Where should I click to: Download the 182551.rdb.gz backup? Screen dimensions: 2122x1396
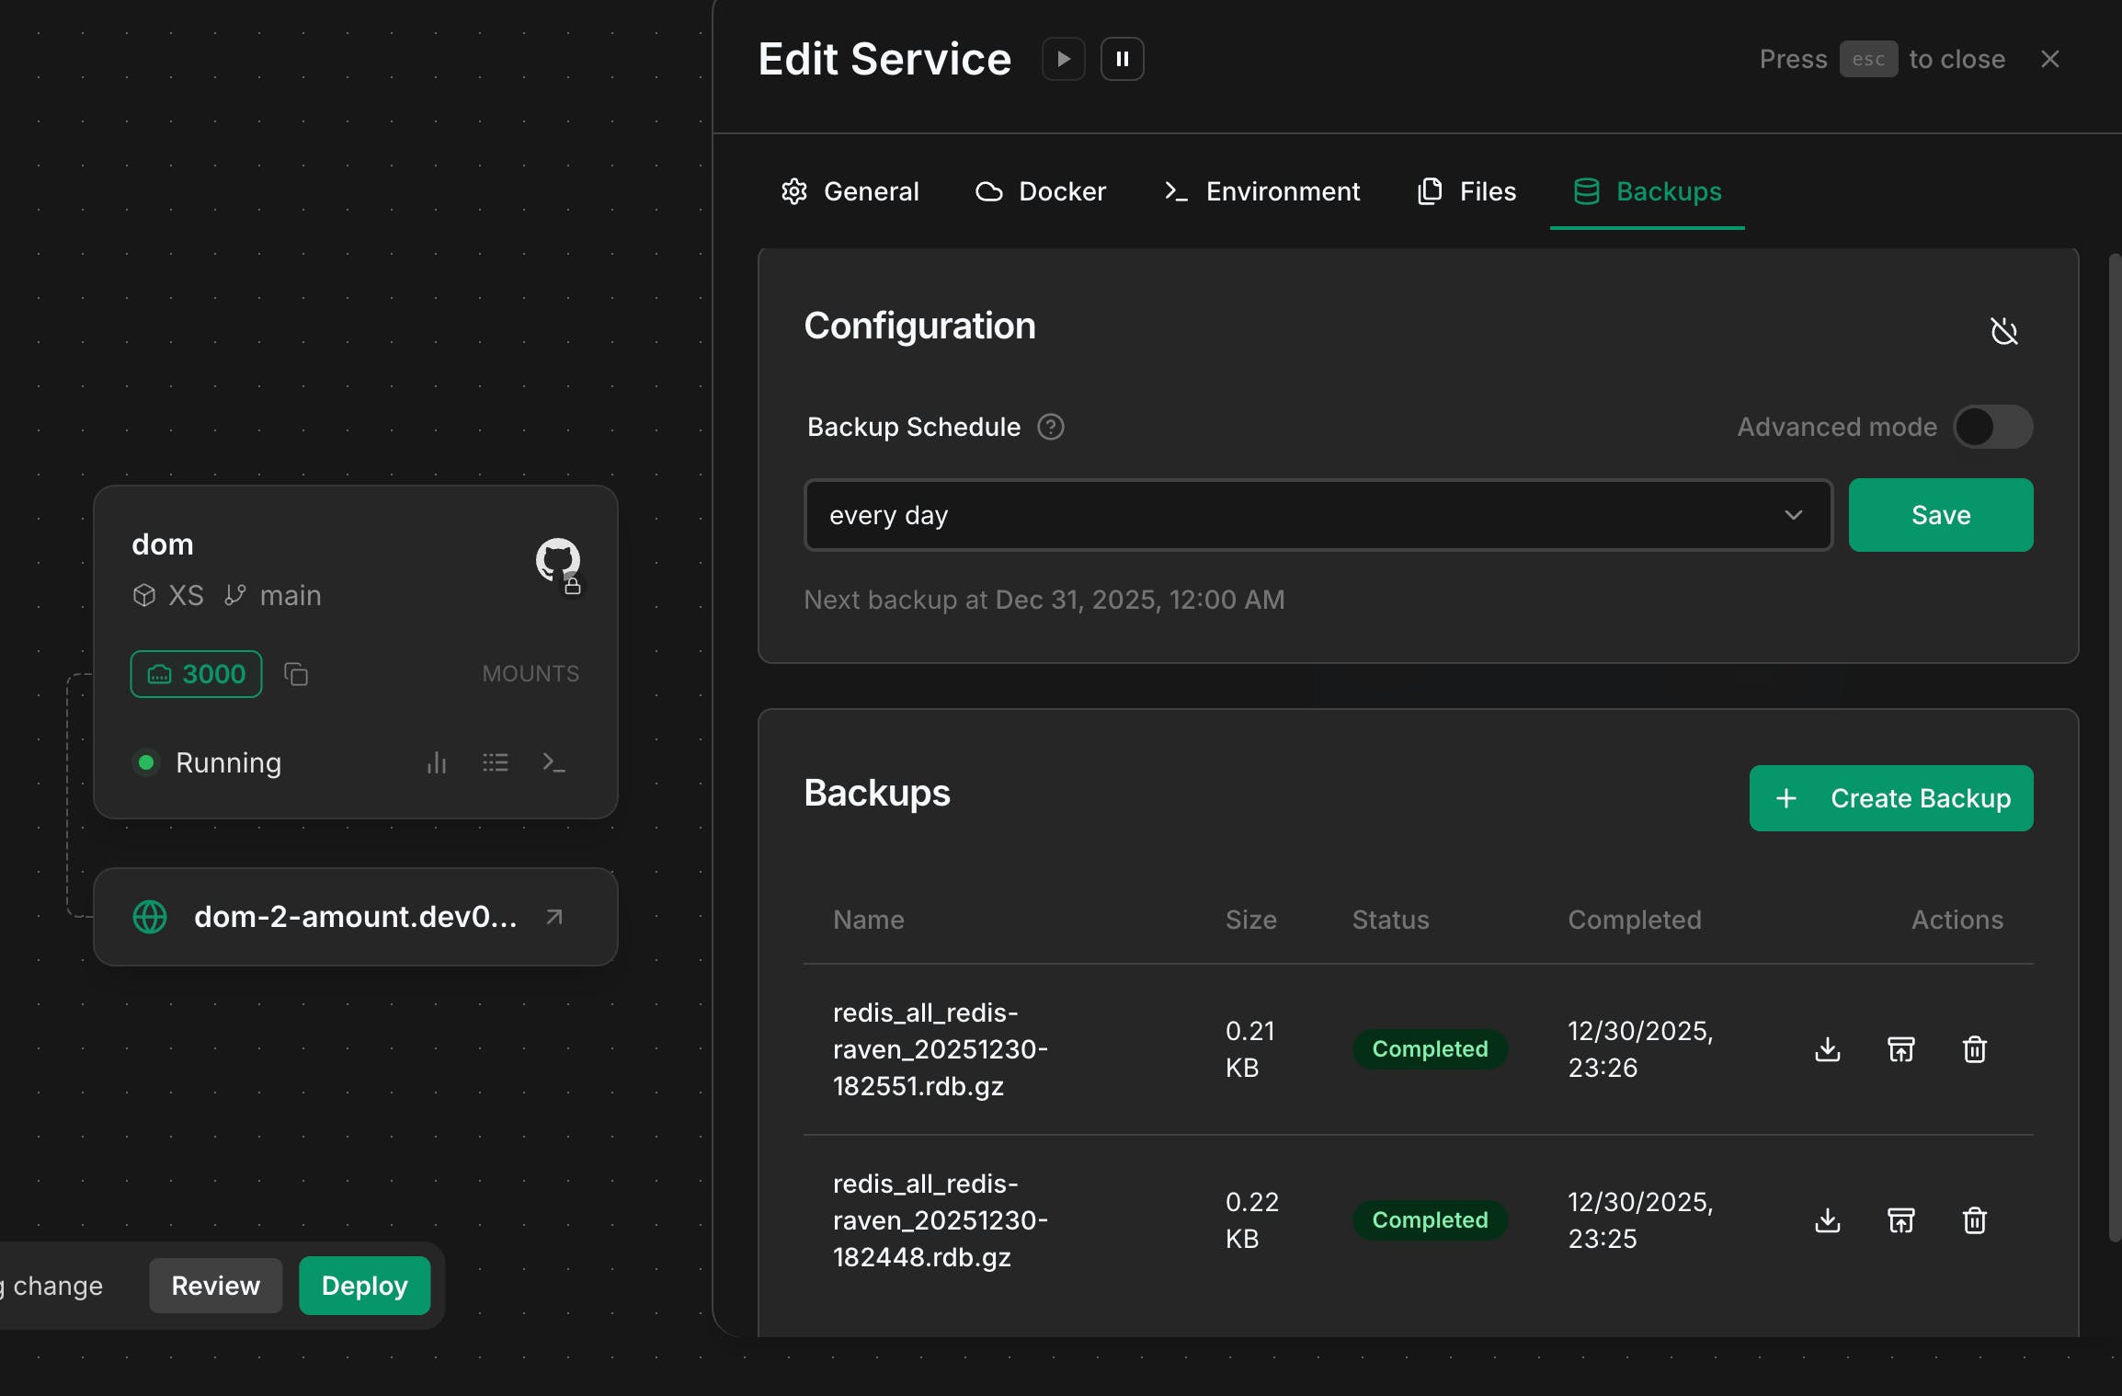(x=1827, y=1049)
